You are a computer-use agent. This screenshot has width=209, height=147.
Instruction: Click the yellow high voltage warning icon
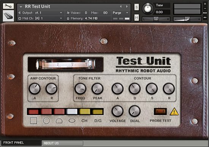pos(174,112)
